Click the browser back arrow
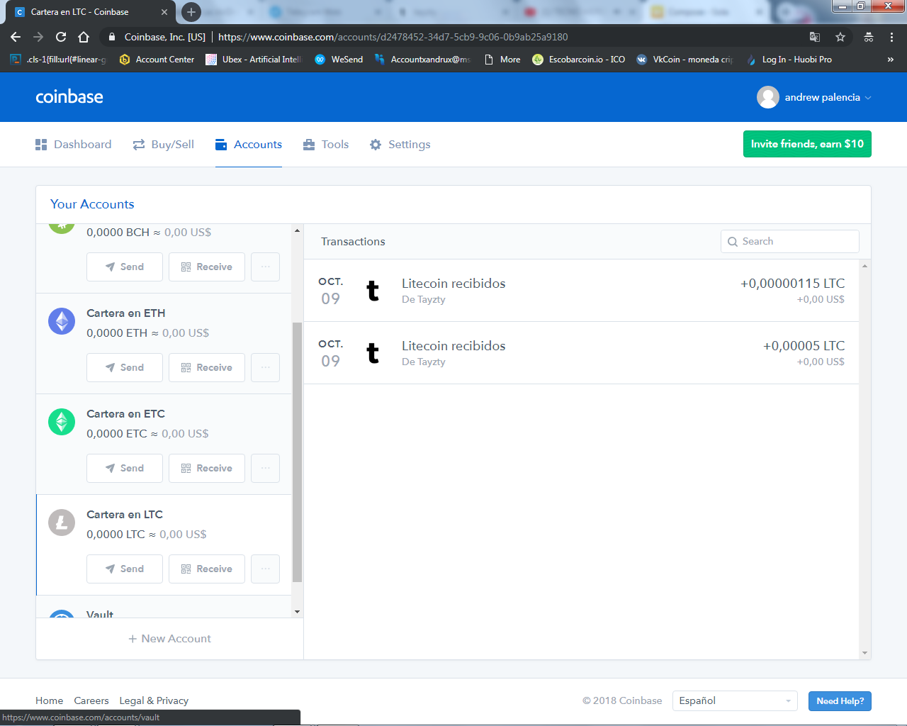 (x=16, y=37)
